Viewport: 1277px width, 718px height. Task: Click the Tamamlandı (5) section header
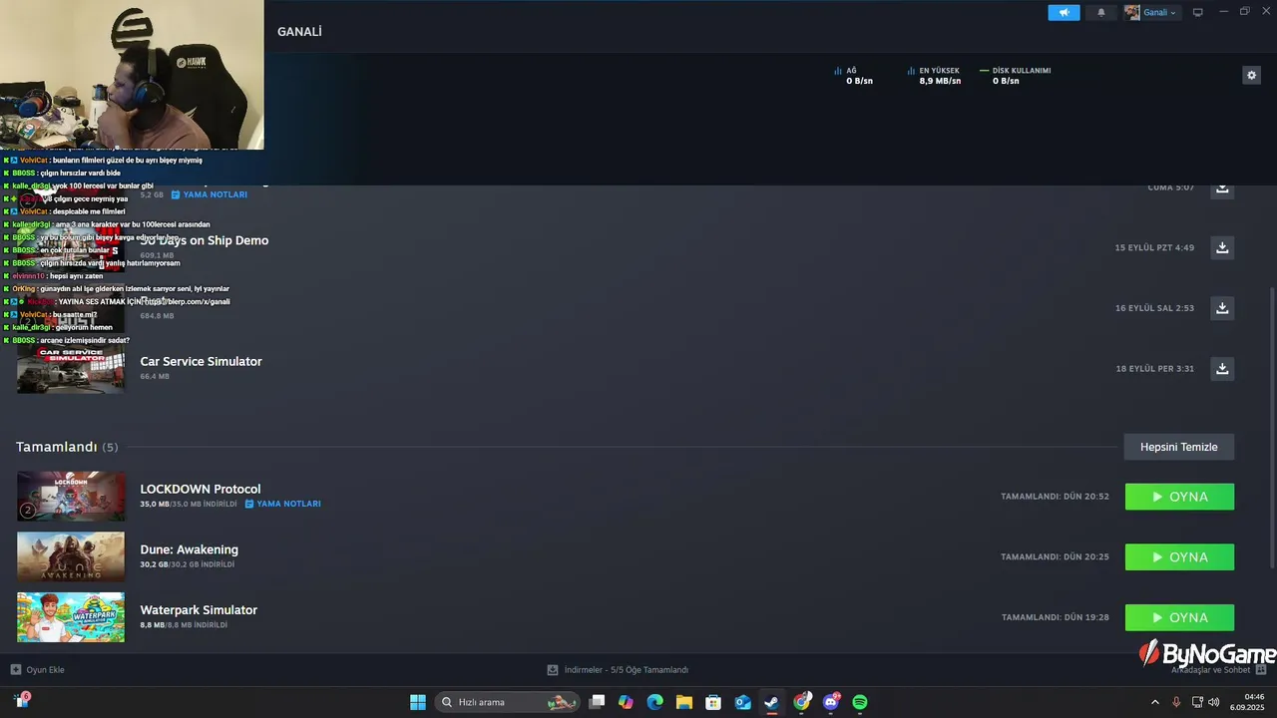(67, 447)
